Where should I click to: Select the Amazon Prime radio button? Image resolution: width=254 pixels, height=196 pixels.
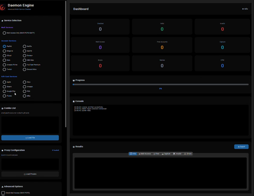4,65
